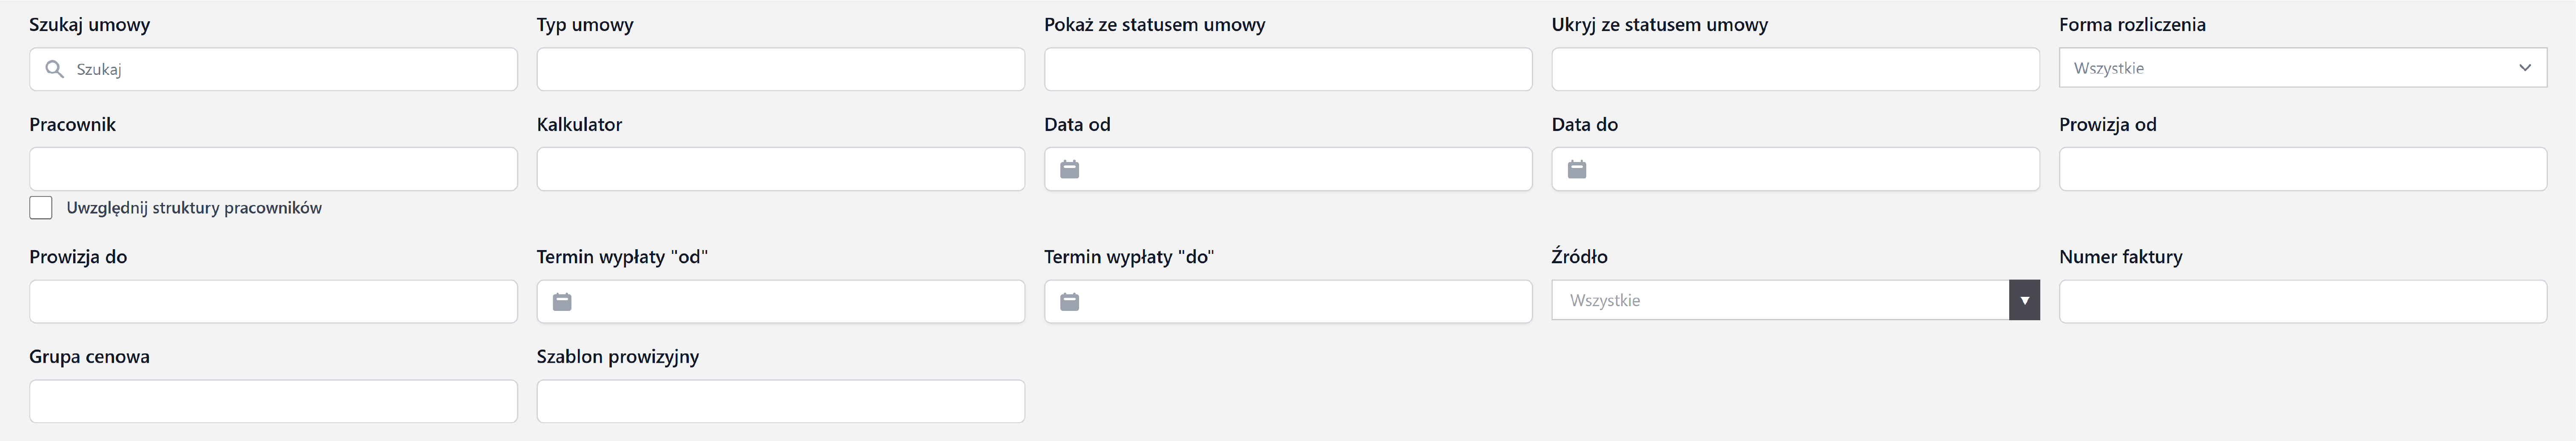Screen dimensions: 2576x441
Task: Focus the Prowizja do field
Action: click(x=273, y=301)
